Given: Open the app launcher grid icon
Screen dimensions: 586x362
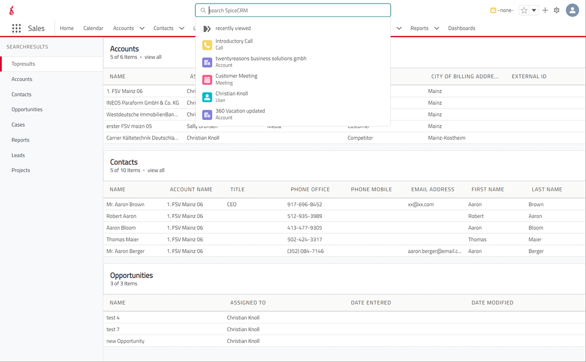Looking at the screenshot, I should [17, 28].
